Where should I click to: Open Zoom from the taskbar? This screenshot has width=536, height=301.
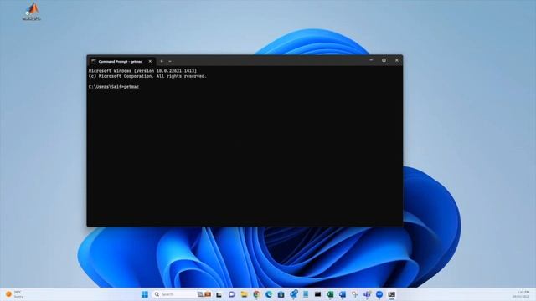pyautogui.click(x=379, y=294)
